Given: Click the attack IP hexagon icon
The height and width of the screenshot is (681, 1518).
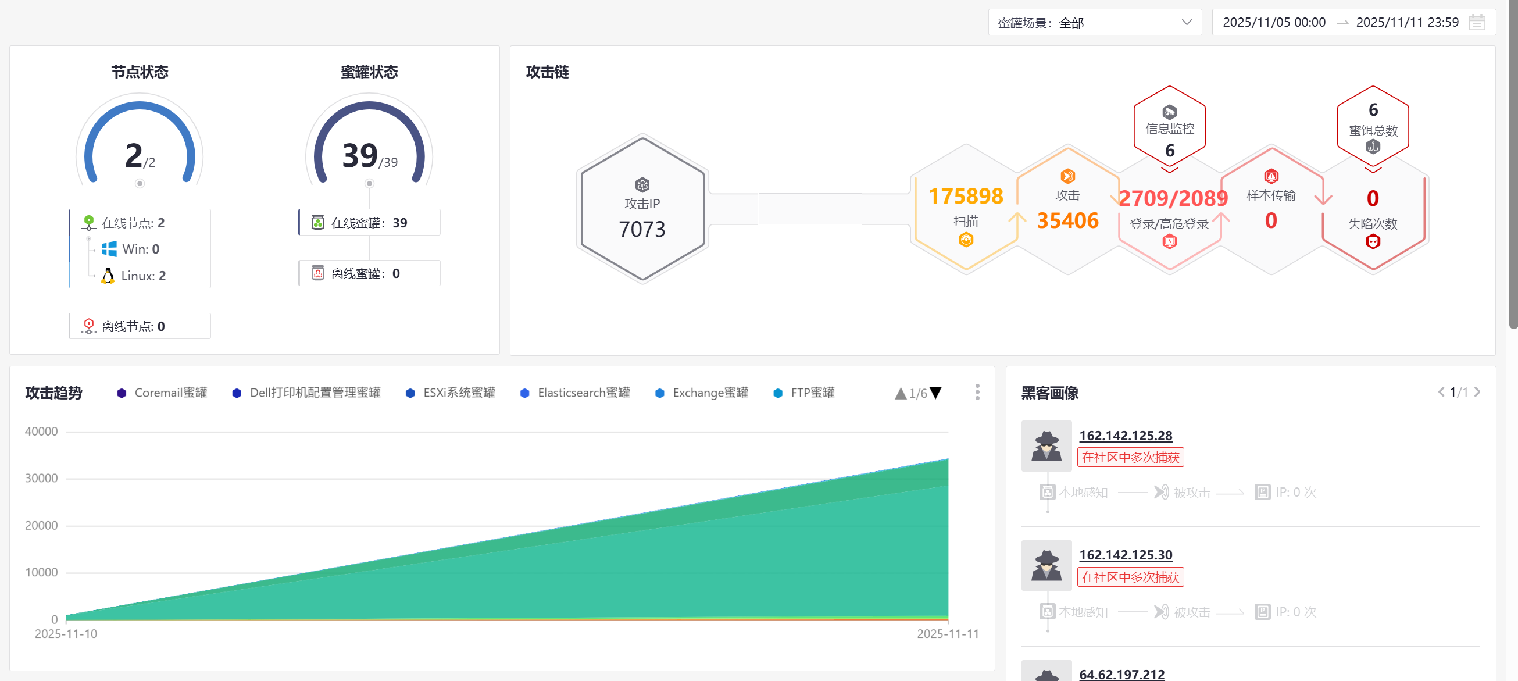Looking at the screenshot, I should point(642,184).
